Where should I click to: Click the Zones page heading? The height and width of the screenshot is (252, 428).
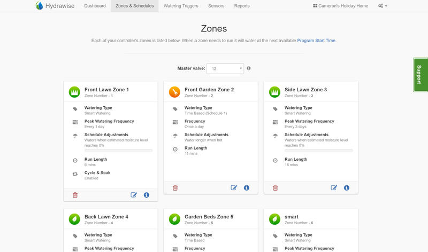(214, 29)
